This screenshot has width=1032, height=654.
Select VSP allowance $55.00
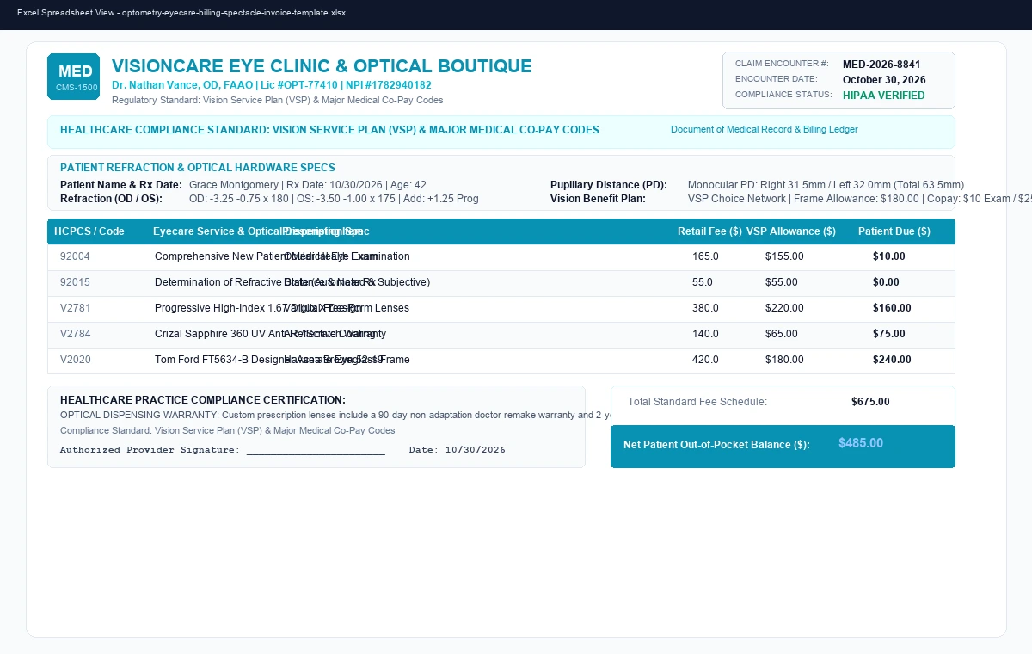point(782,282)
